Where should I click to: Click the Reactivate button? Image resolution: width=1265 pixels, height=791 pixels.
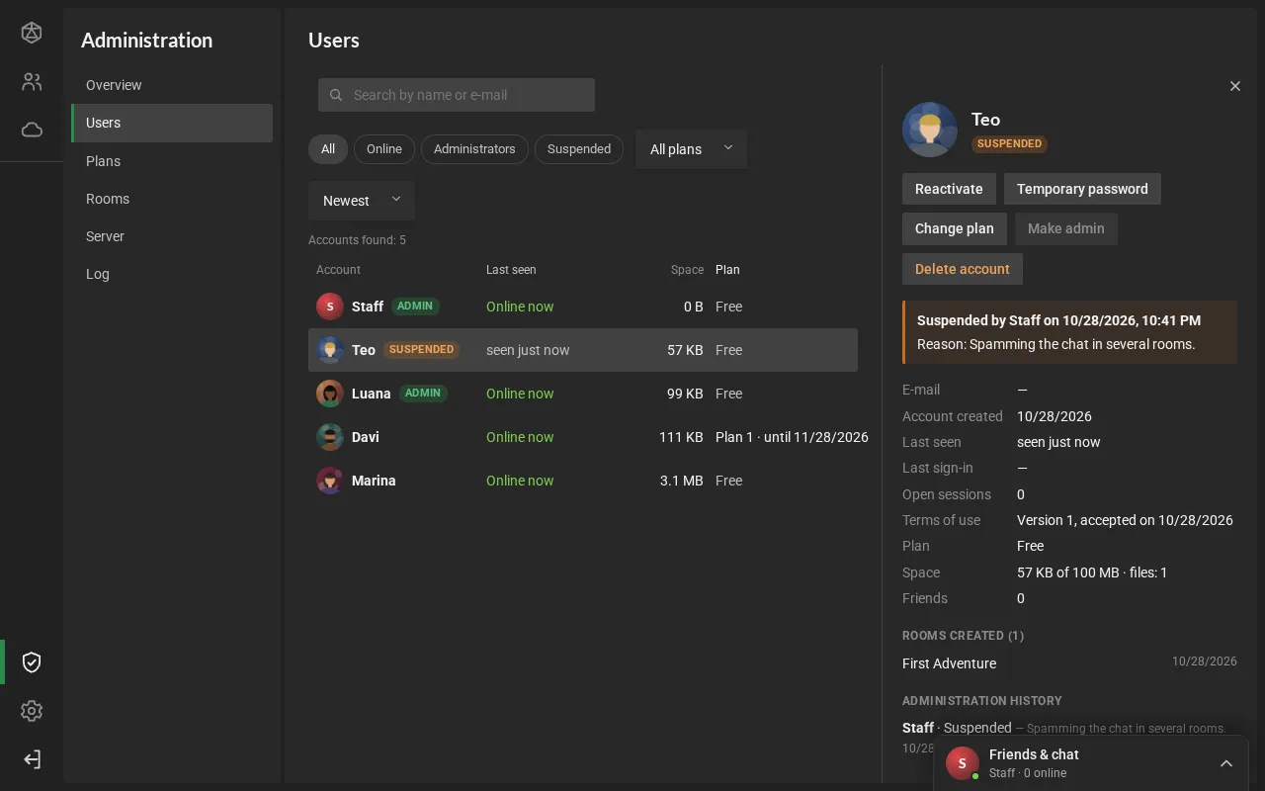(949, 189)
